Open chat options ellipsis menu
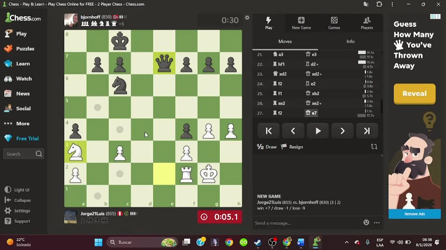 coord(377,223)
